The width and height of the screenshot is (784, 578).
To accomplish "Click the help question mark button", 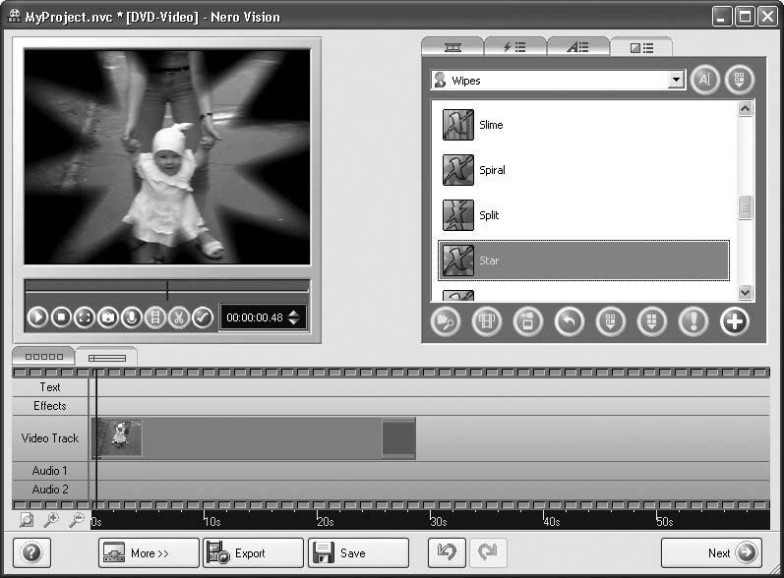I will tap(31, 552).
